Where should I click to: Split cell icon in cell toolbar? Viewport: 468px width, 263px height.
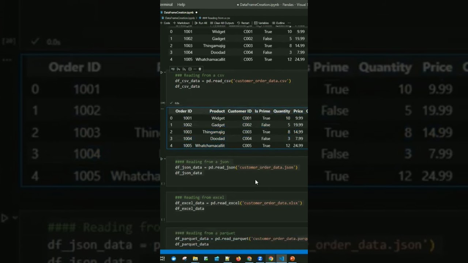coord(190,69)
